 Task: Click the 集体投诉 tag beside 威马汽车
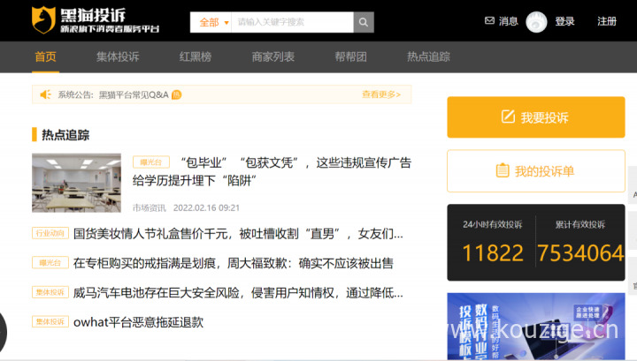(x=50, y=292)
